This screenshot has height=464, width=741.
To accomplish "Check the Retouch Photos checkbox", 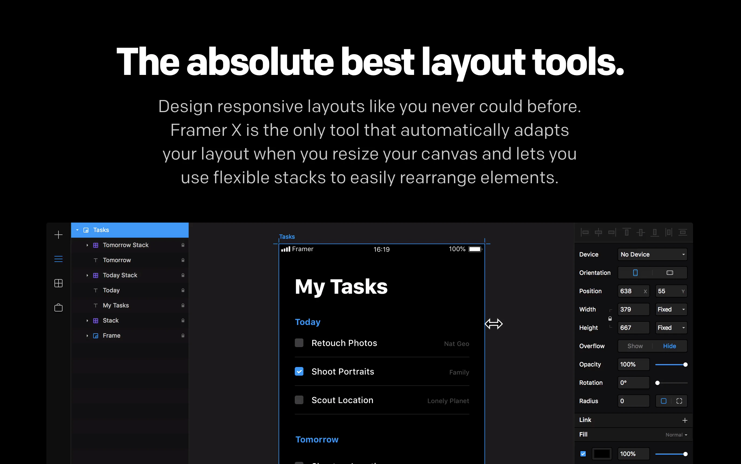I will coord(299,343).
